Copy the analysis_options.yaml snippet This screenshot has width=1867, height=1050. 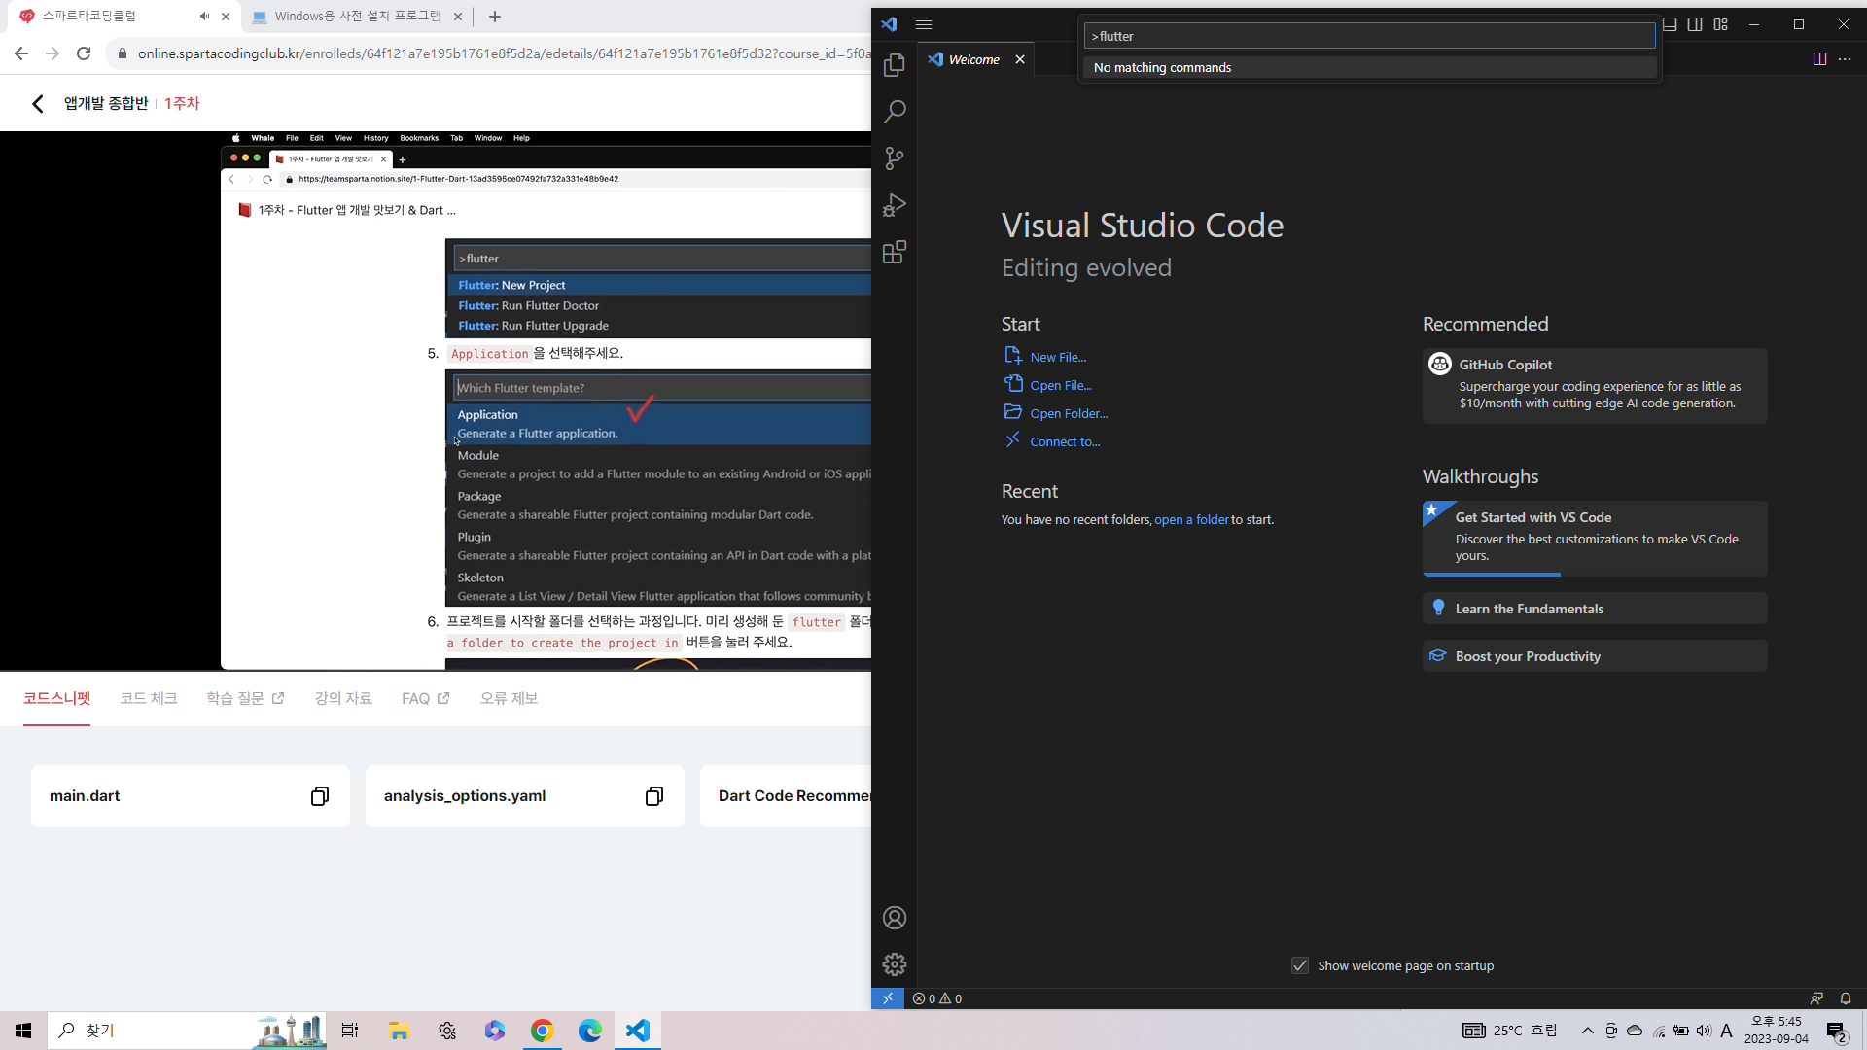coord(654,796)
